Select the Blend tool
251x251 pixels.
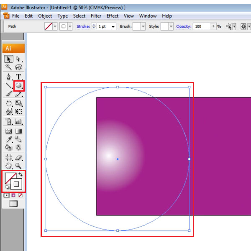pyautogui.click(x=18, y=139)
